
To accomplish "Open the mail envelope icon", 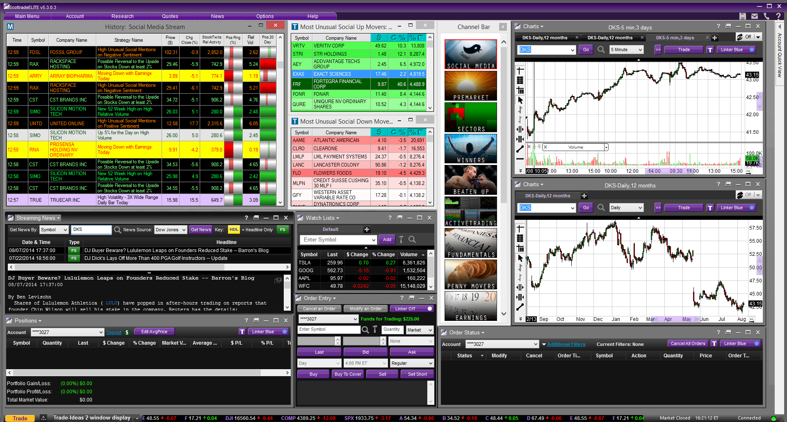I will point(755,16).
